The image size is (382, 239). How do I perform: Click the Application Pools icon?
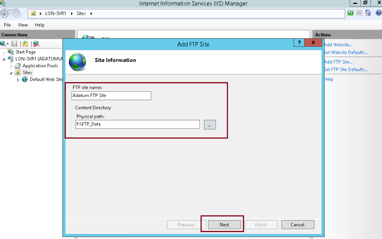tap(18, 66)
